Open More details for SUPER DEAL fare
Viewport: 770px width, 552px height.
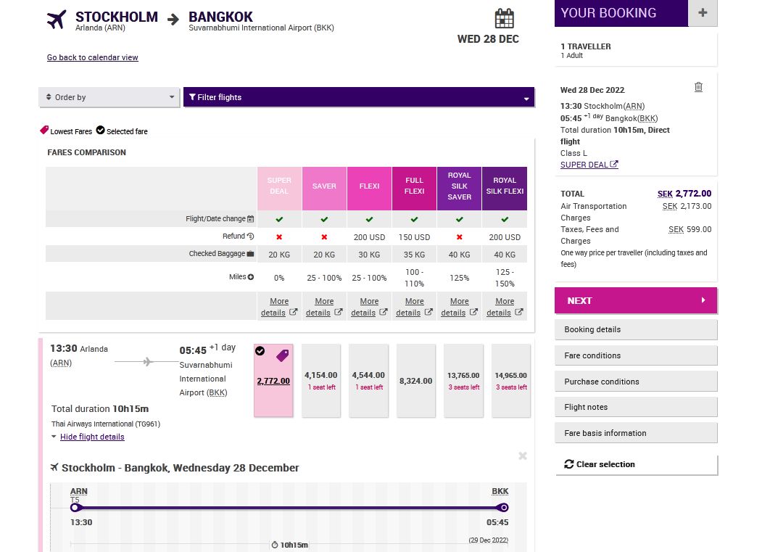click(x=279, y=307)
